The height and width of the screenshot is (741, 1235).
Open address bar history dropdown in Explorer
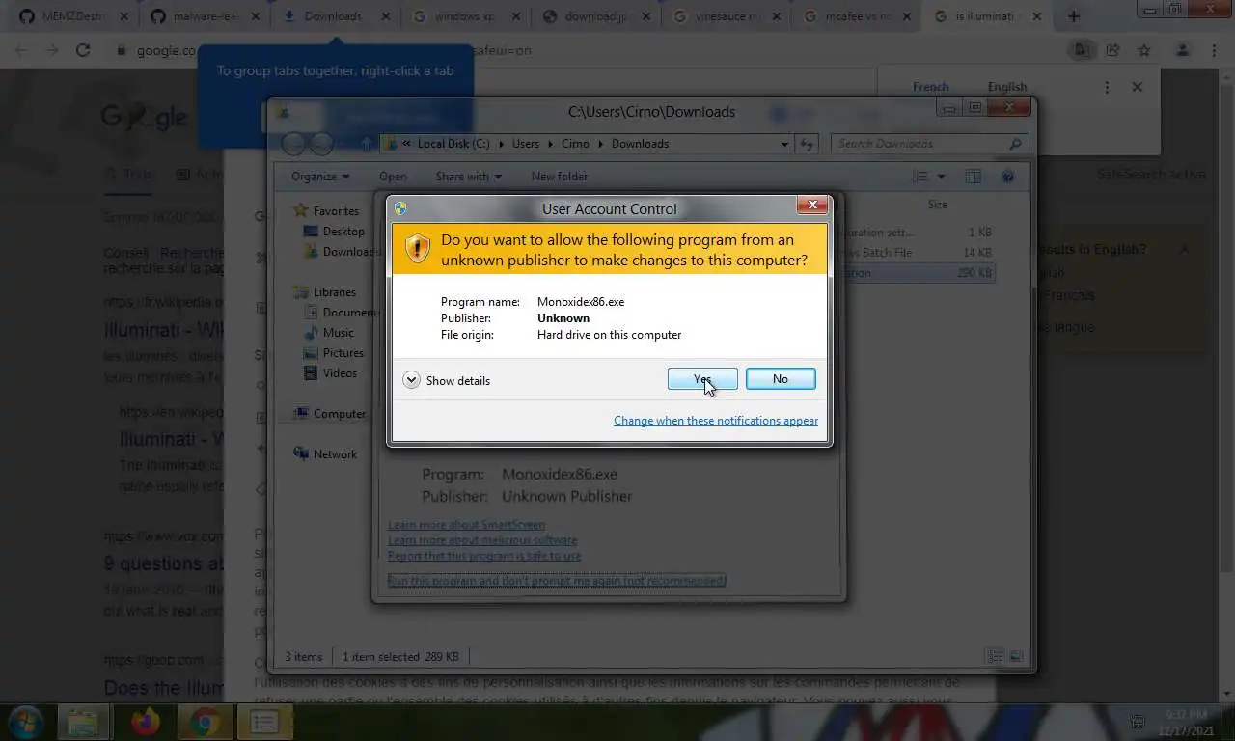[784, 144]
